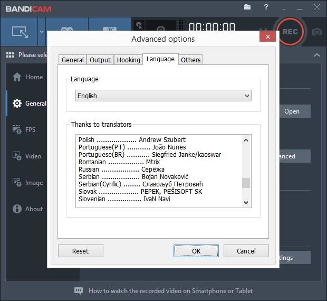The height and width of the screenshot is (301, 327).
Task: Select the 'Slovak' PEPEK row
Action: (140, 191)
